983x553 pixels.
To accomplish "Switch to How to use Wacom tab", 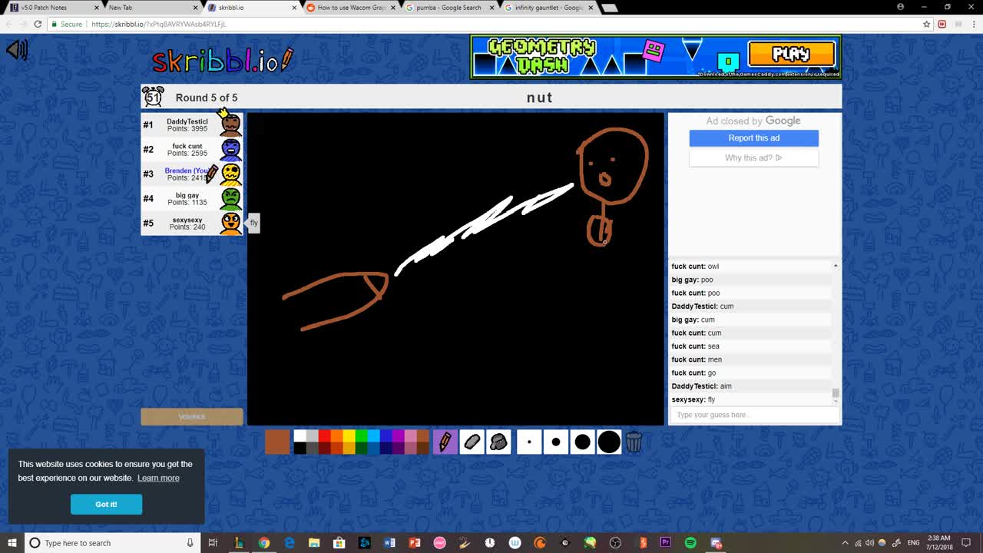I will [349, 8].
